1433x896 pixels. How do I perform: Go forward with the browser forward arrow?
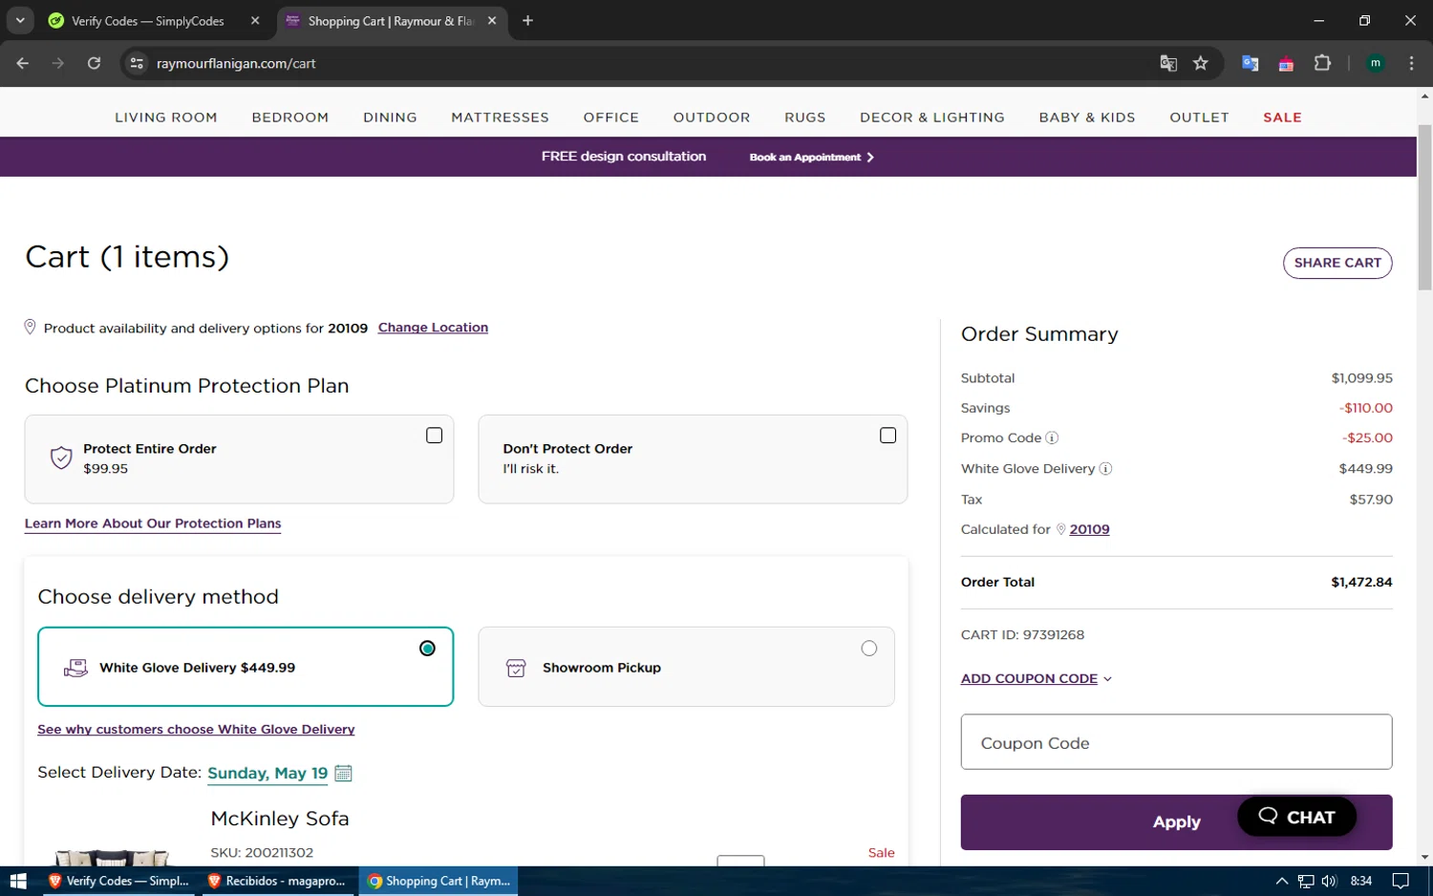coord(58,63)
